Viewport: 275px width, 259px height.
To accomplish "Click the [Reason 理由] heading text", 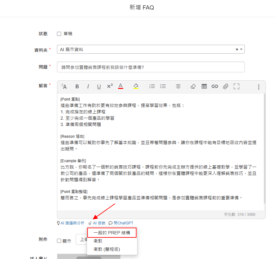I will [73, 136].
